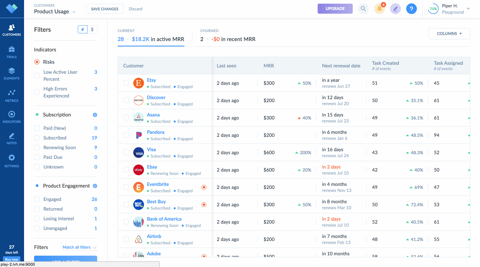Sort by the MRR column header
The height and width of the screenshot is (267, 480).
pos(269,66)
